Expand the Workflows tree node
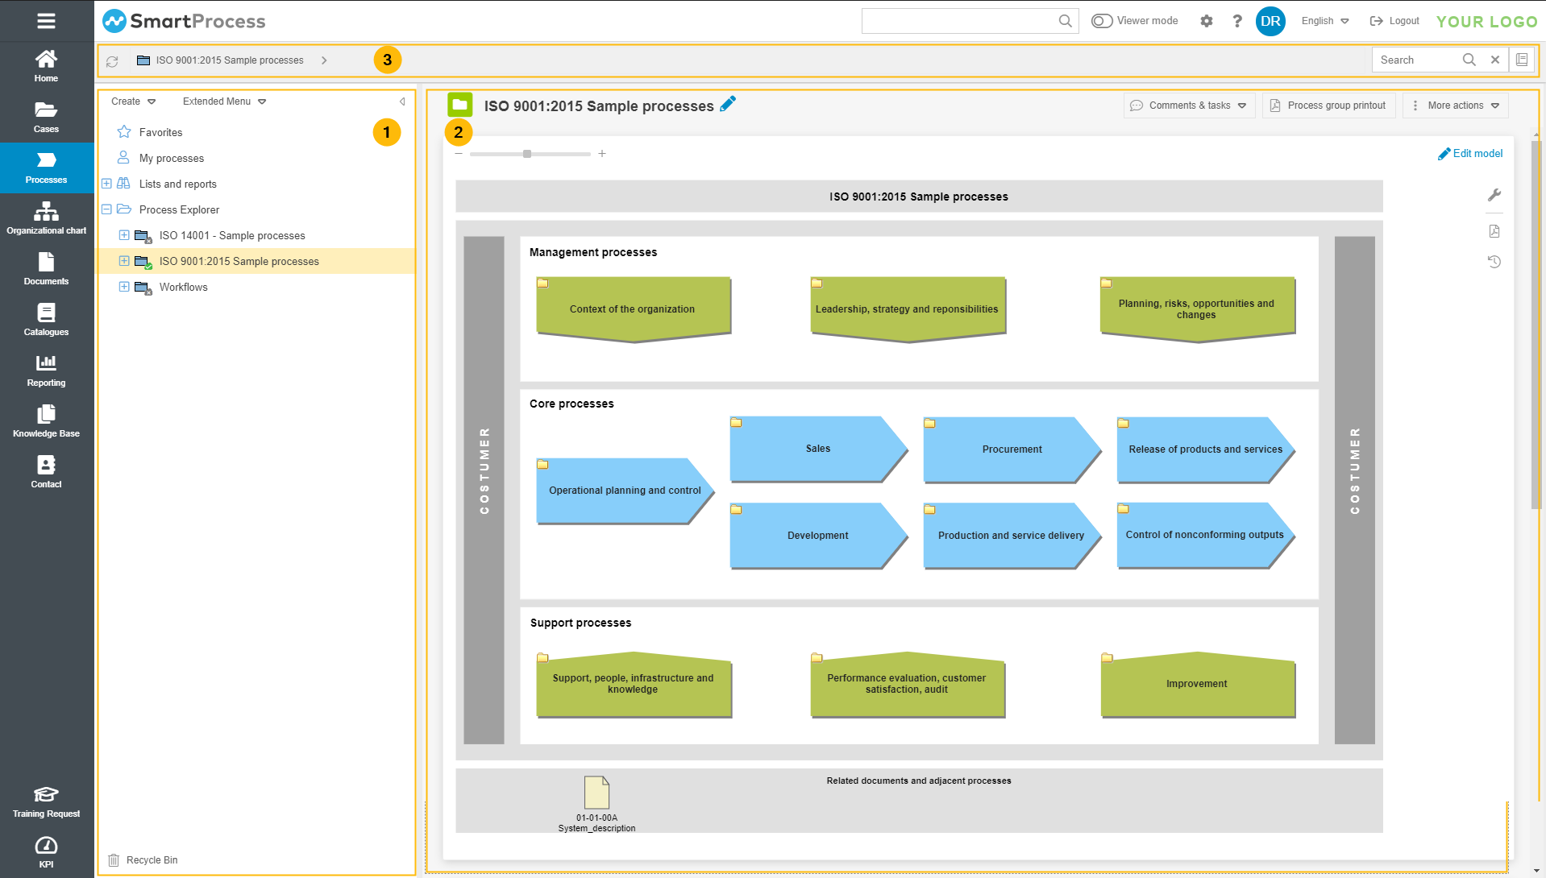Screen dimensions: 1546x878 coord(124,287)
